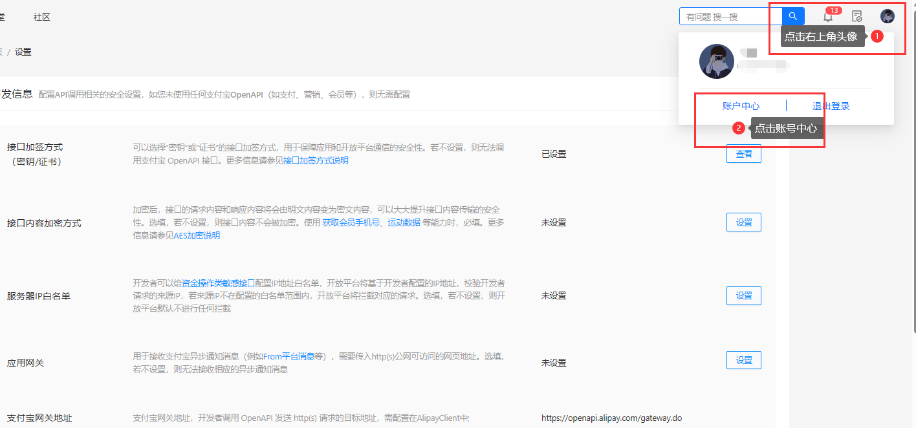
Task: Open the 运动数据 link
Action: 404,222
